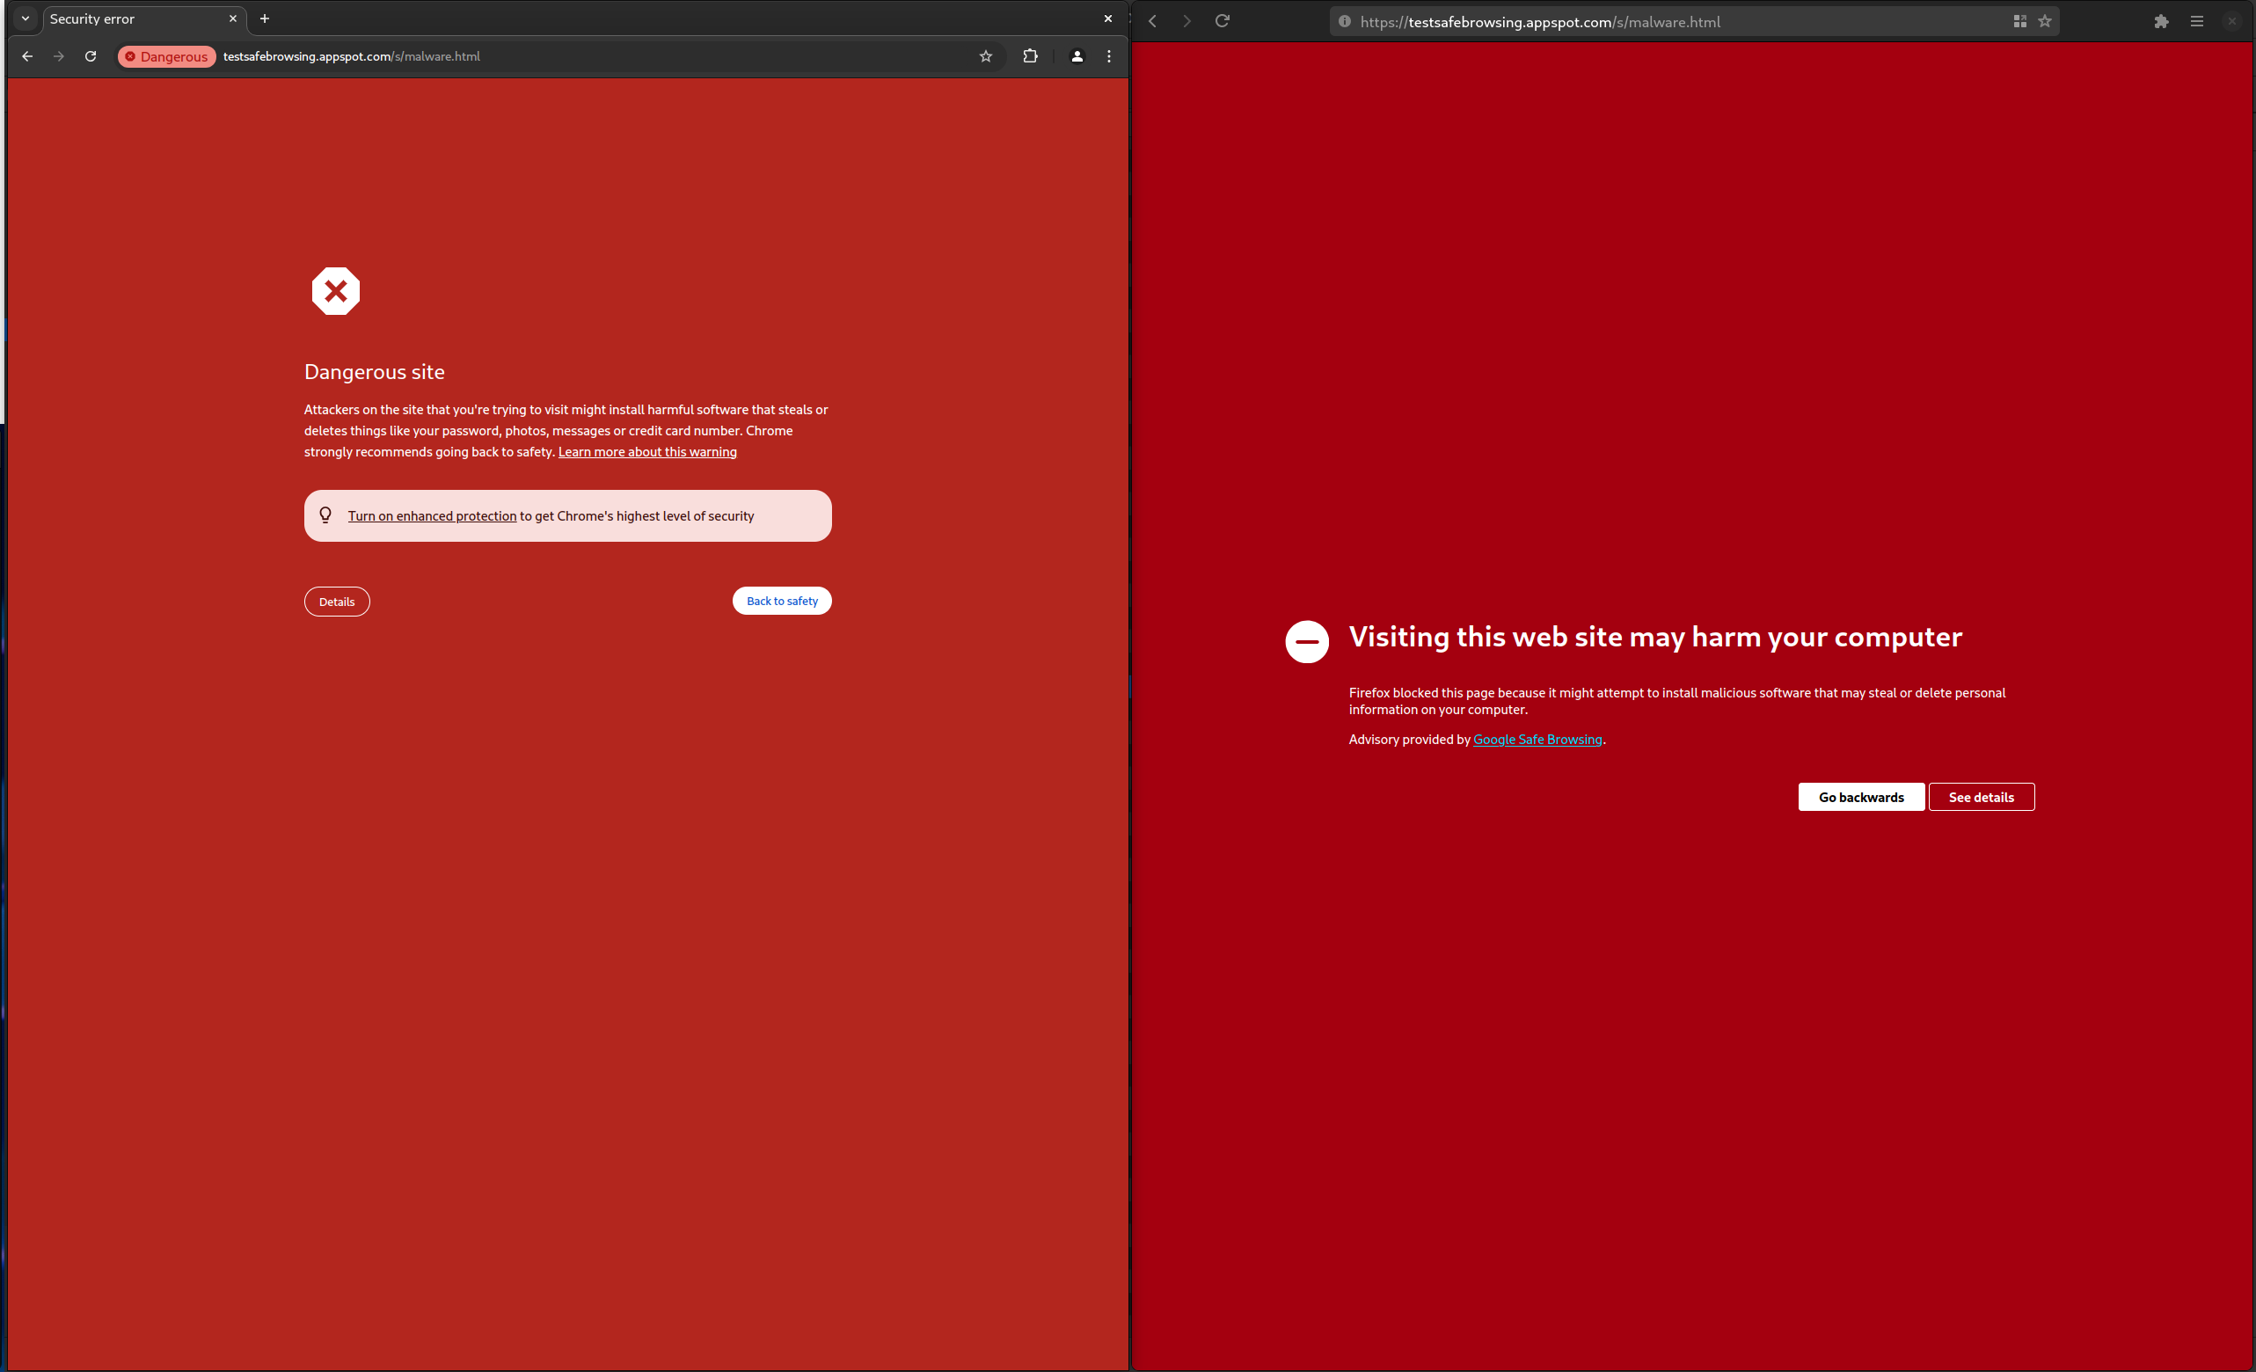Click the Dangerous site heading text
2256x1372 pixels.
(375, 372)
